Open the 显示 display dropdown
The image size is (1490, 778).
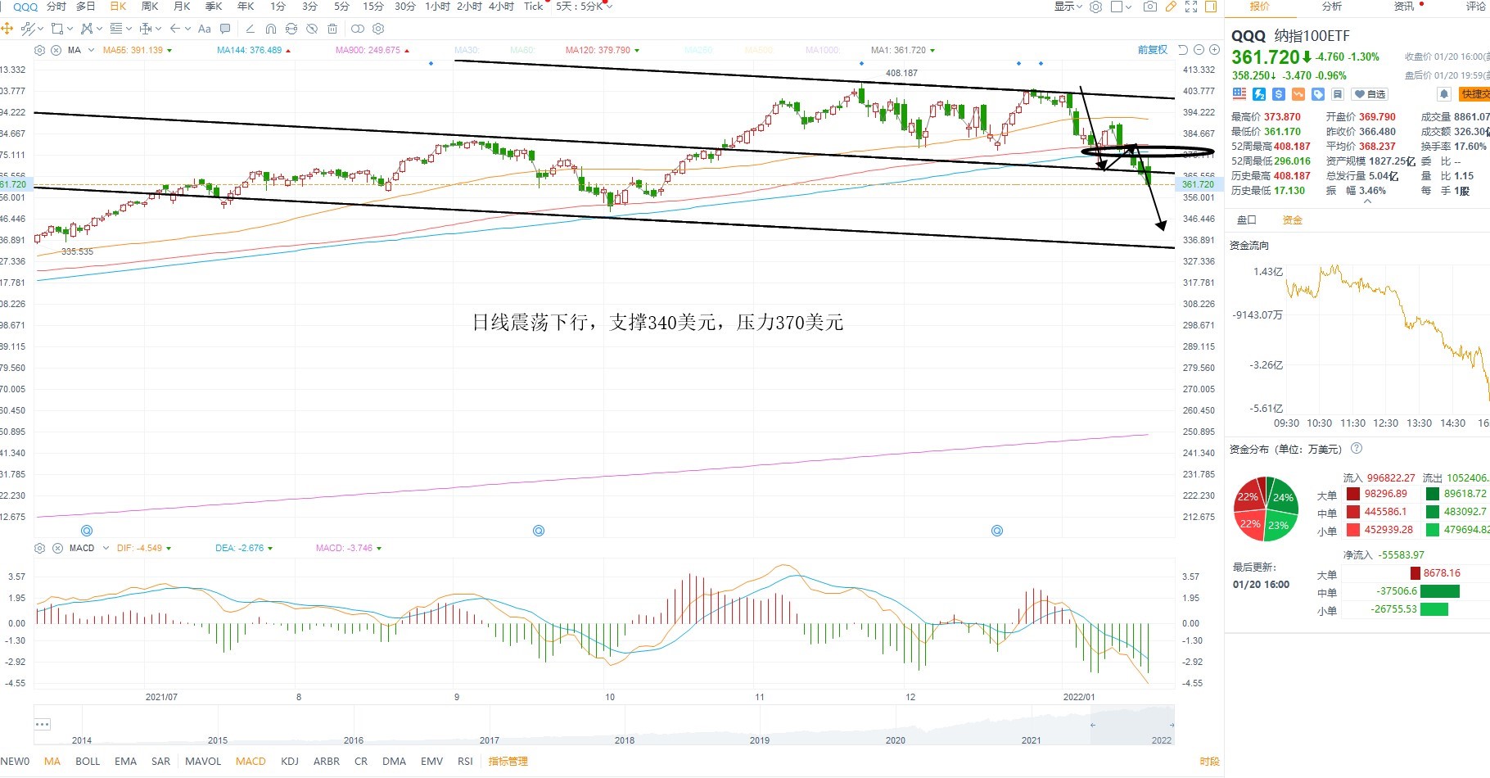pyautogui.click(x=1068, y=7)
